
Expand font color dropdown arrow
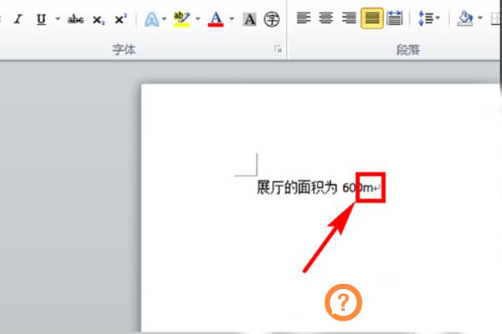point(232,19)
